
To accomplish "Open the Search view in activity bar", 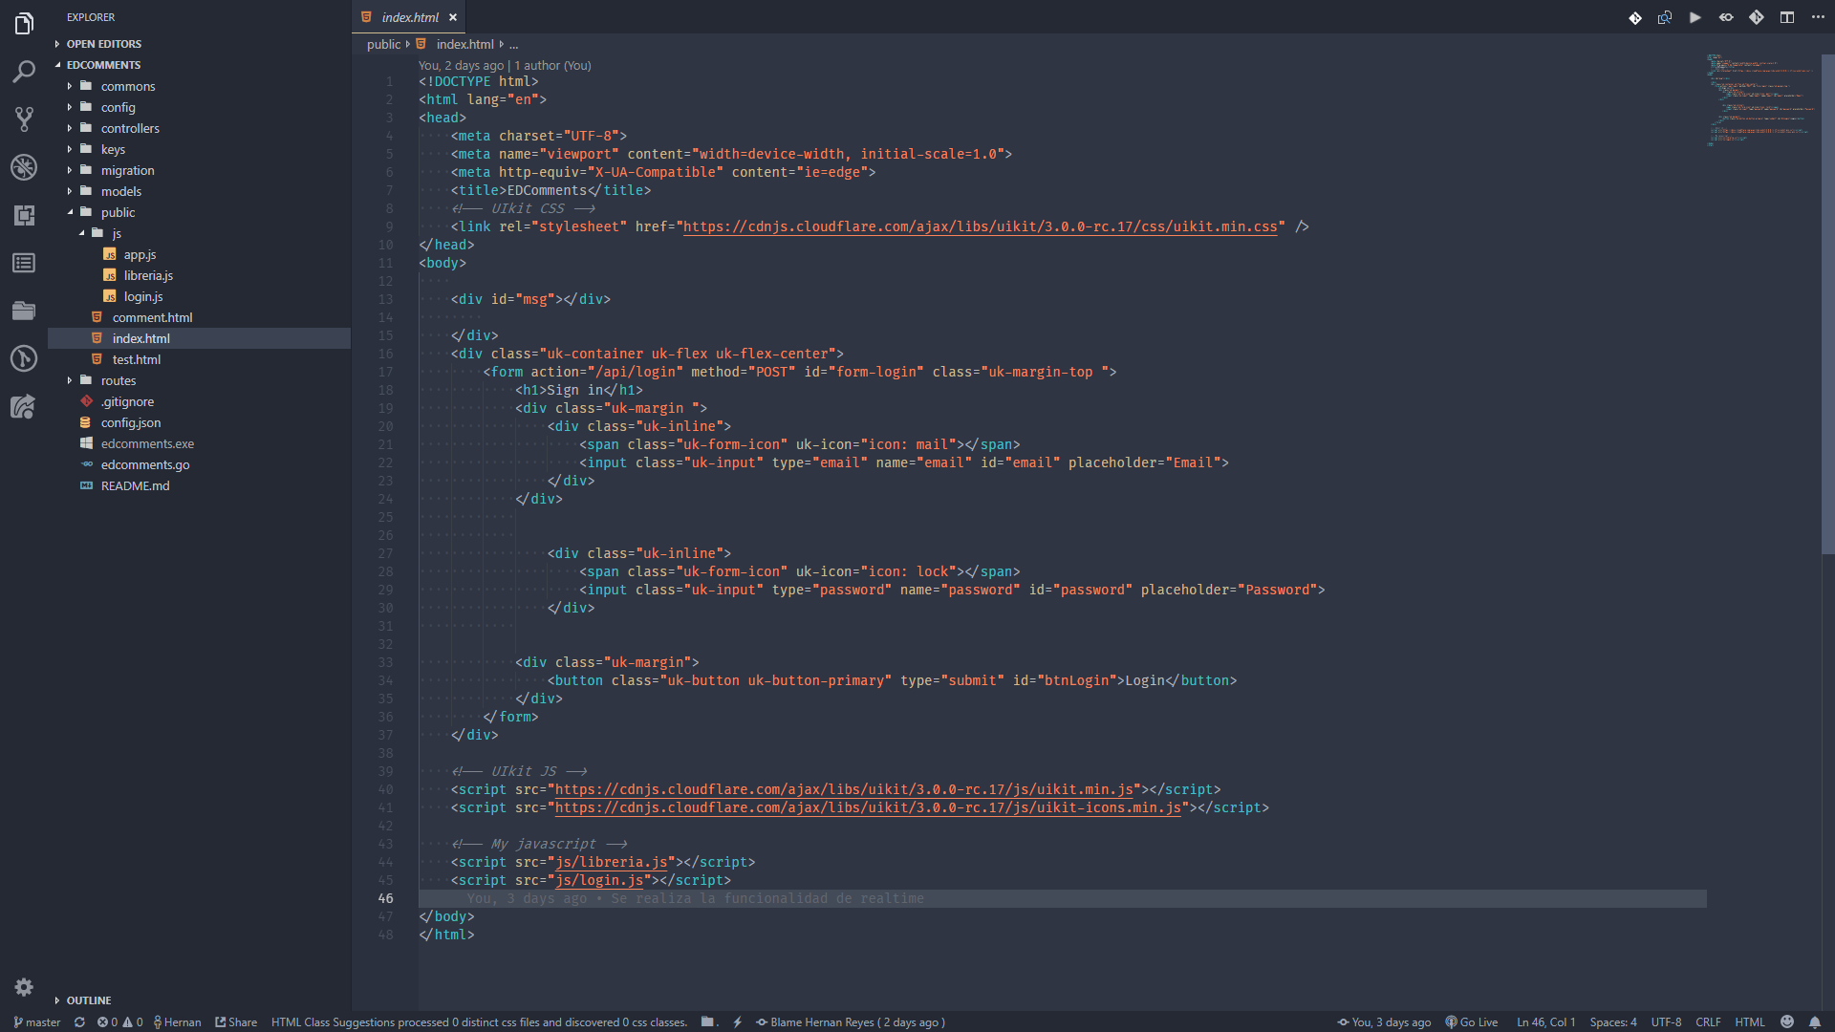I will [24, 72].
